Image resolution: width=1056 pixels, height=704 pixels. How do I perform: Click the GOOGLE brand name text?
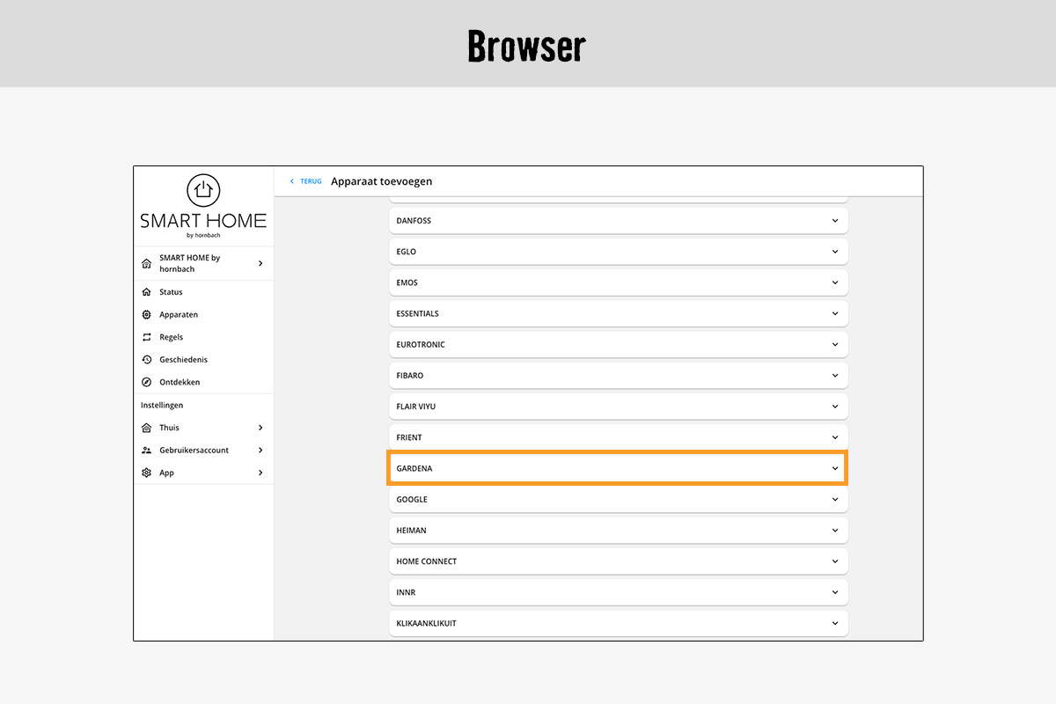[x=412, y=499]
